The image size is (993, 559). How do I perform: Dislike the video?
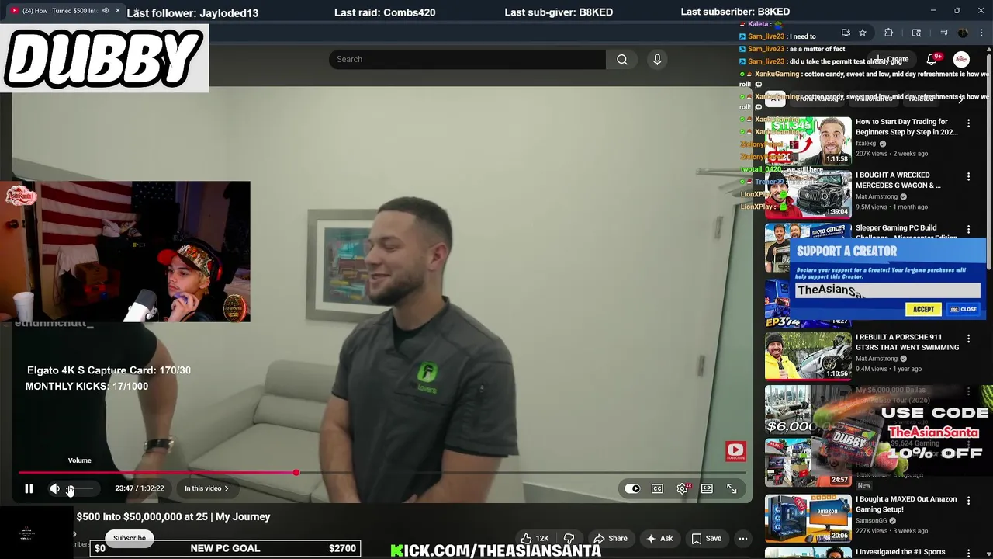click(x=569, y=538)
